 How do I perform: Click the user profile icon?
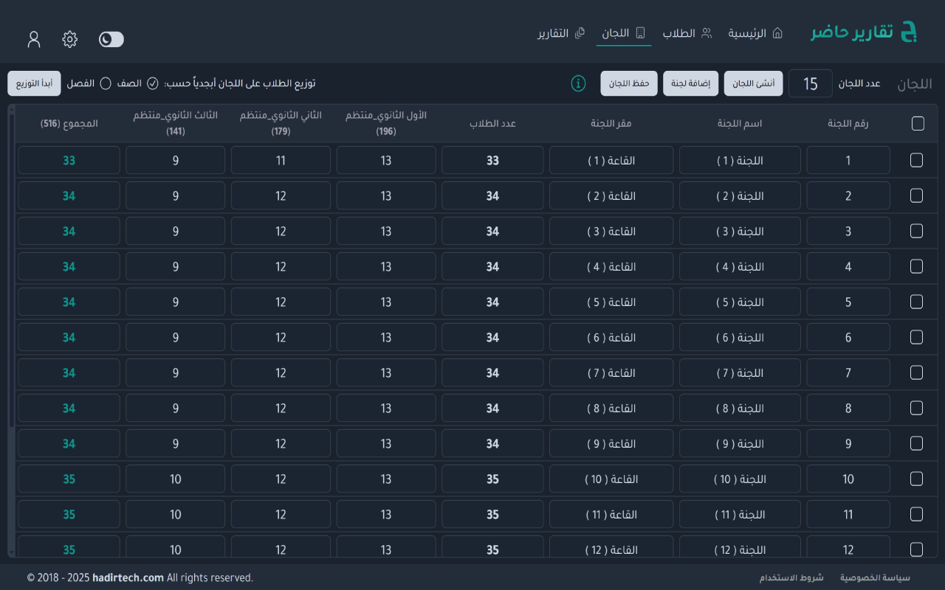pyautogui.click(x=34, y=39)
